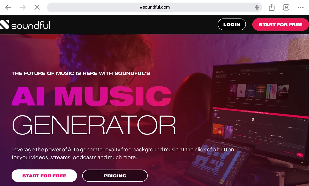Click the soundful wordmark text
309x186 pixels.
tap(31, 25)
